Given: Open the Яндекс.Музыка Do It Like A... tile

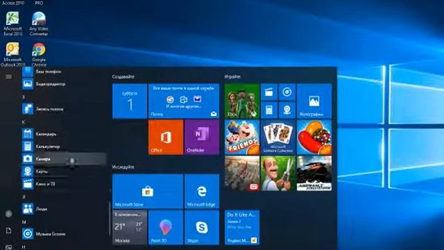Looking at the screenshot, I should pos(242,227).
